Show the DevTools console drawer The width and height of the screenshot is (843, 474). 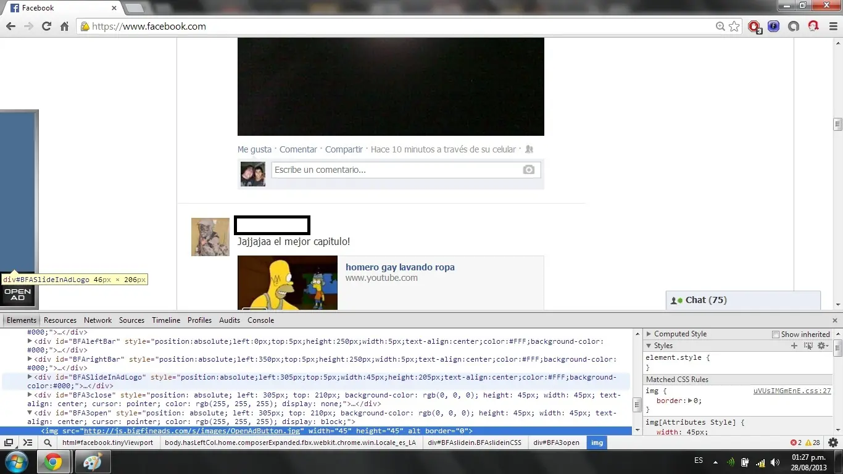tap(28, 443)
